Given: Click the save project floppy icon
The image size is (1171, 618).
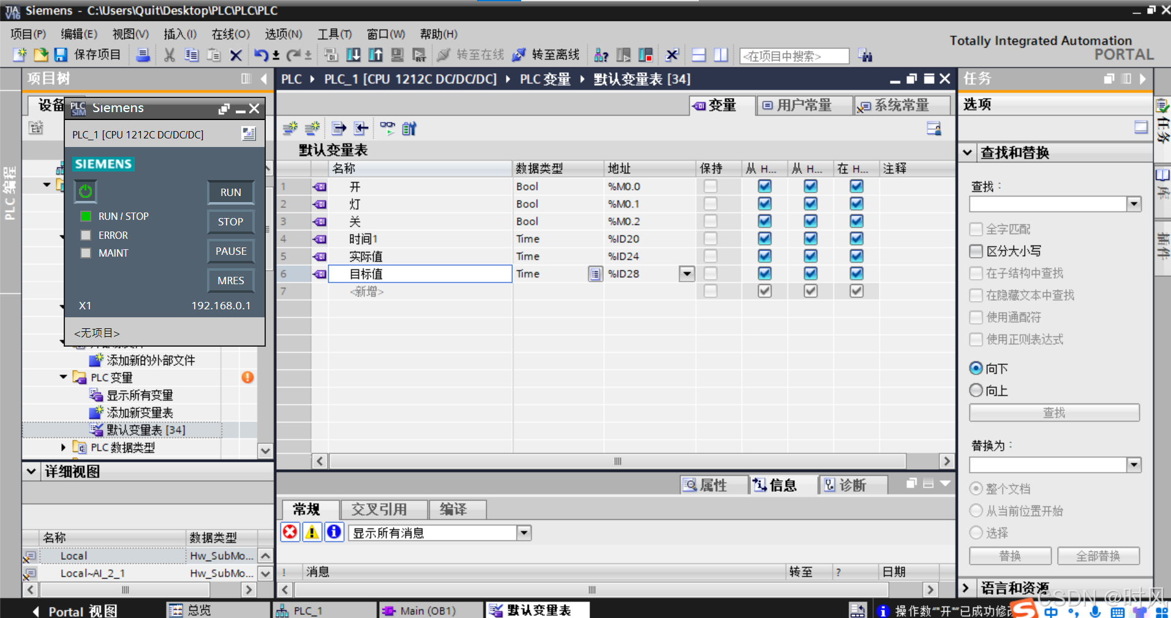Looking at the screenshot, I should (x=61, y=55).
